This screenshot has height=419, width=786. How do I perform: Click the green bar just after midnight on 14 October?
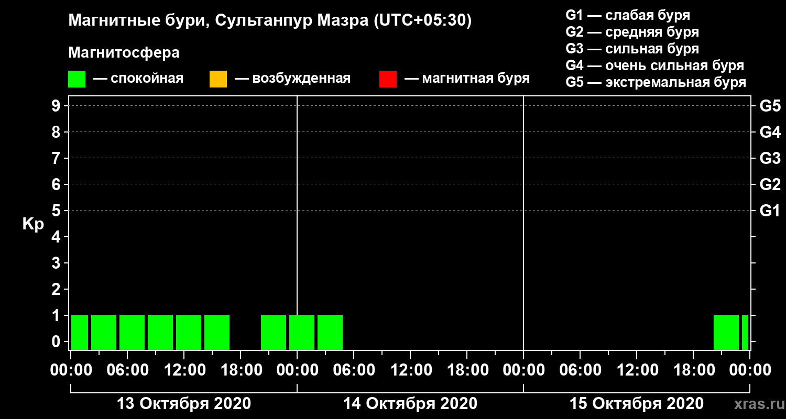pyautogui.click(x=302, y=332)
